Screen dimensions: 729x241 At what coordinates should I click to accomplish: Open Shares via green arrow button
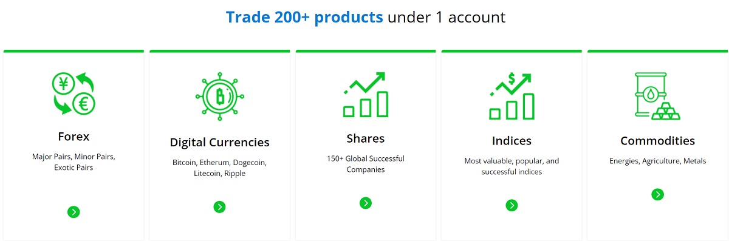coord(365,203)
